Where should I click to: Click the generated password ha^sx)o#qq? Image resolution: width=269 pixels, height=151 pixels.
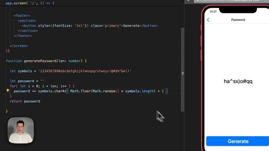click(x=238, y=81)
